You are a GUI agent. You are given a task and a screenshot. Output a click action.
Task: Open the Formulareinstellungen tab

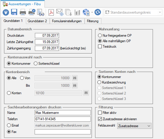pyautogui.click(x=67, y=21)
